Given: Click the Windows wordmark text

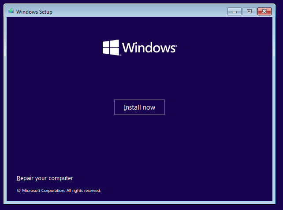Looking at the screenshot, I should coord(149,48).
